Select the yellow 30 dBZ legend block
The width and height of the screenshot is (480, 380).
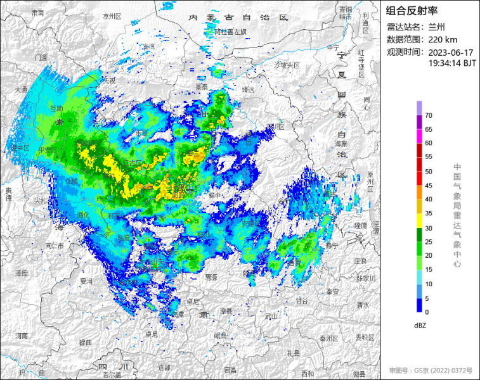(419, 222)
